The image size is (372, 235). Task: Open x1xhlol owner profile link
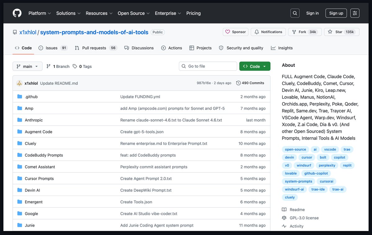[28, 32]
